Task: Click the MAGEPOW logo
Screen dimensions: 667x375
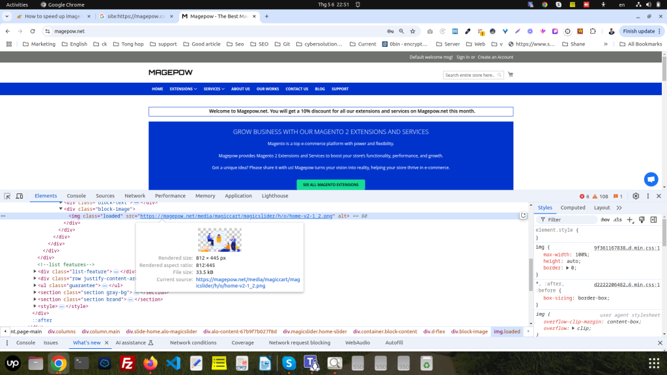Action: (171, 72)
